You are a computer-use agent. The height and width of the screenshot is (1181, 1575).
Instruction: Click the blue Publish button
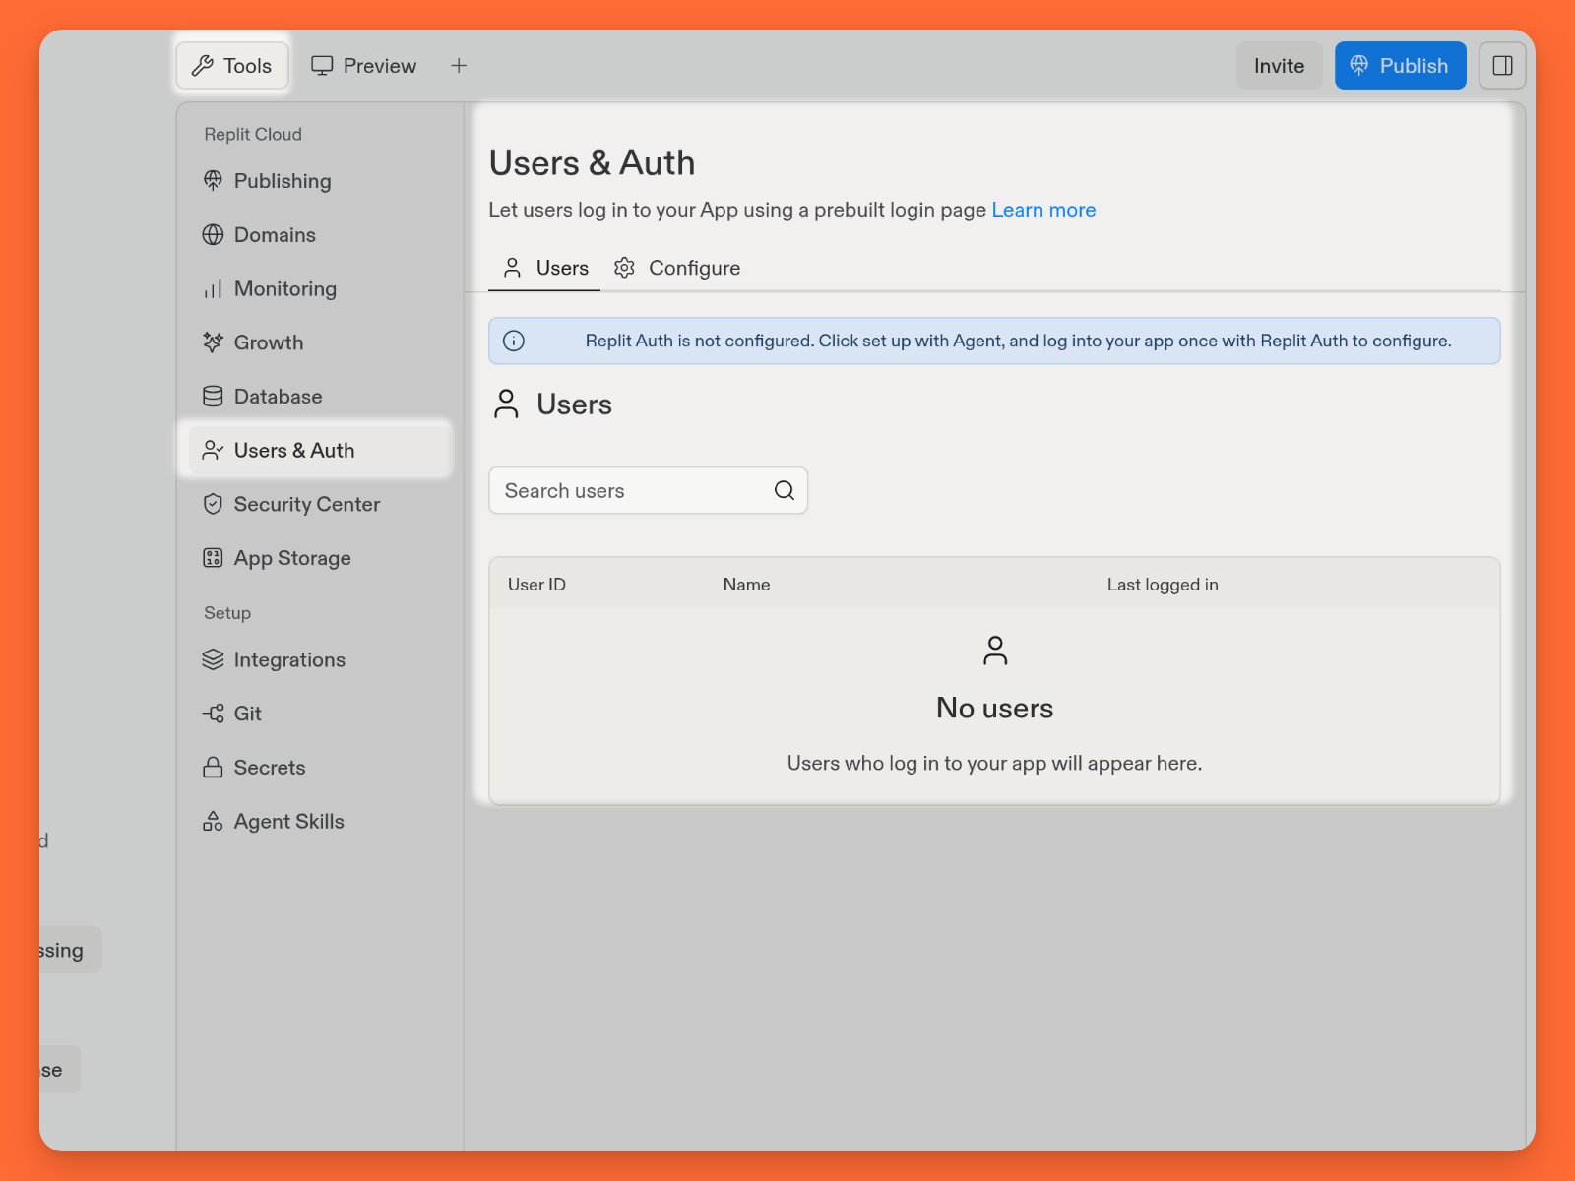tap(1400, 66)
